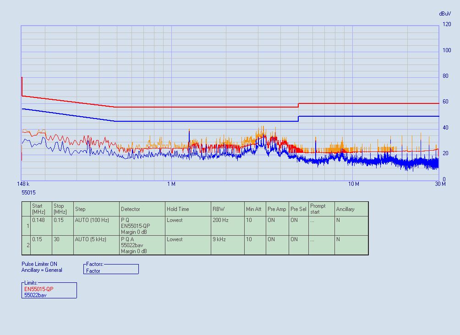Click the 148 k frequency label

pos(23,184)
